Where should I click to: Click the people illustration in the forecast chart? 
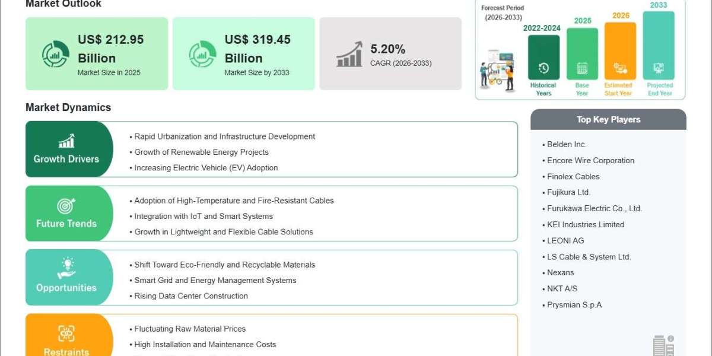click(x=498, y=70)
